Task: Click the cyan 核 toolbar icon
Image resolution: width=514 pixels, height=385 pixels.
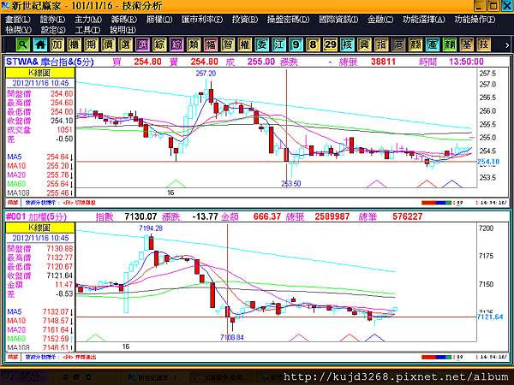Action: click(347, 44)
